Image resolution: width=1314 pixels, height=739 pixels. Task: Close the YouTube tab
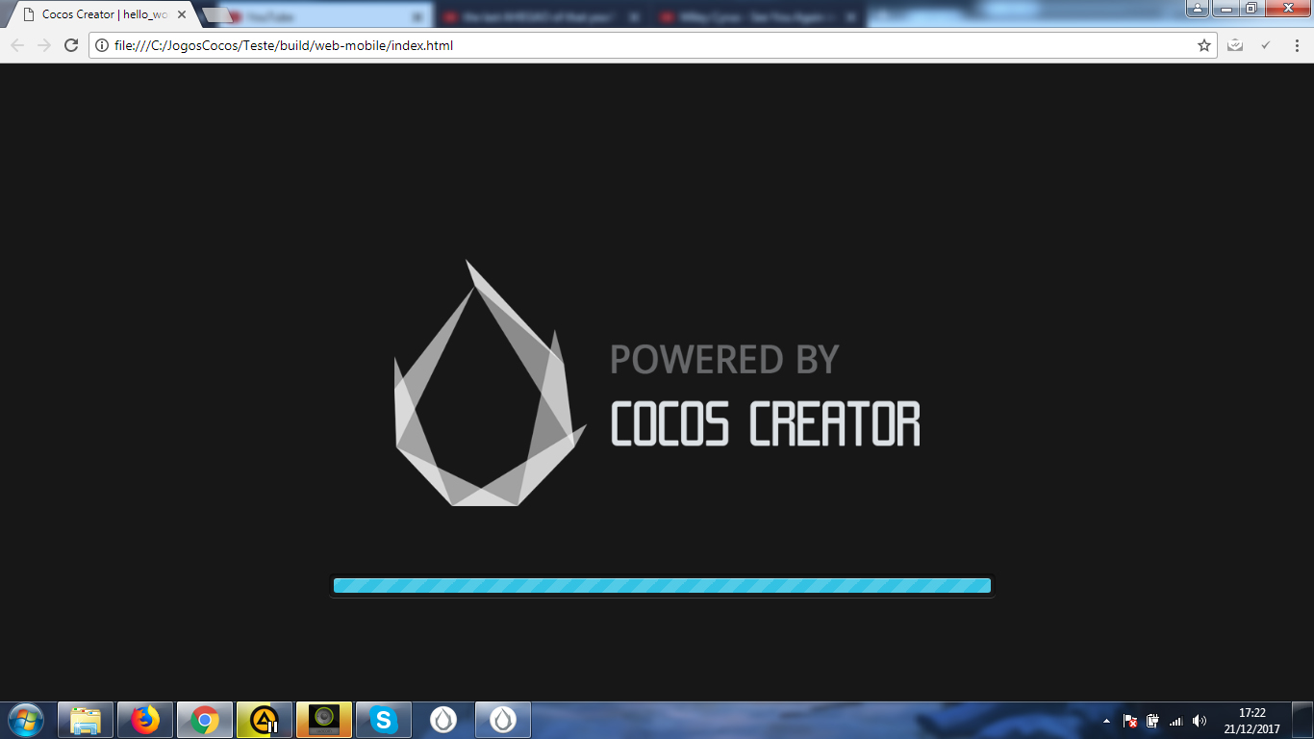[x=416, y=17]
